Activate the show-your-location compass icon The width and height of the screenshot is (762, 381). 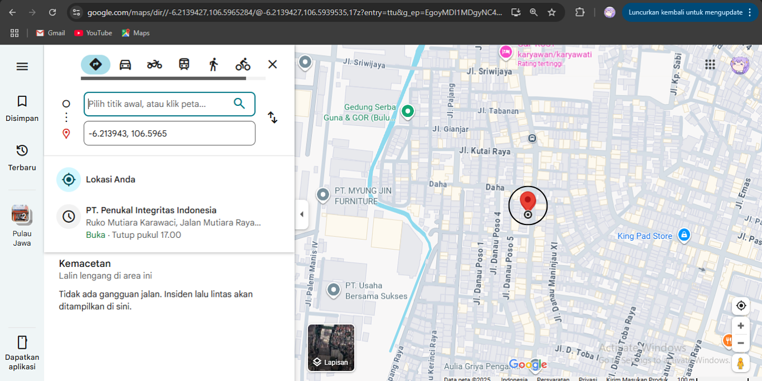740,305
